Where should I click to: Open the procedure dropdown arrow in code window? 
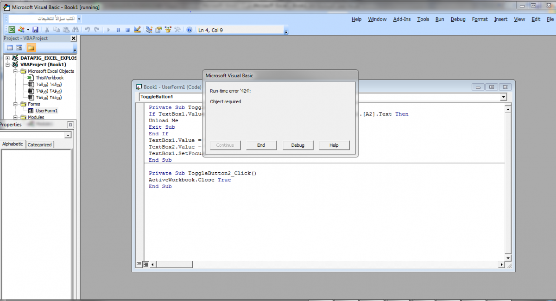coord(504,97)
